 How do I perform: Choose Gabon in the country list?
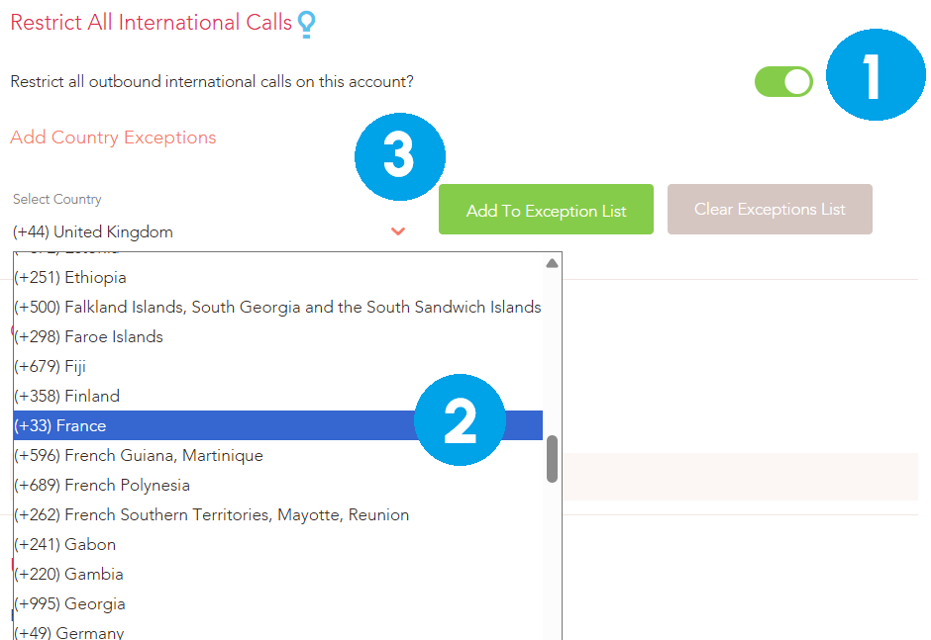tap(278, 544)
